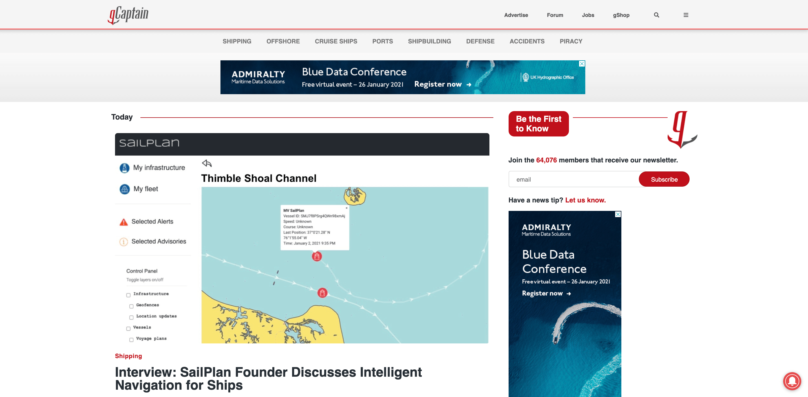Image resolution: width=808 pixels, height=397 pixels.
Task: Go to SHIPBUILDING section
Action: point(429,41)
